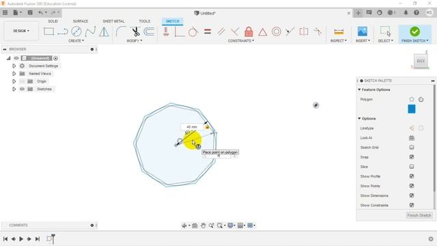Open the INSPECT menu
This screenshot has height=246, width=437.
(339, 41)
